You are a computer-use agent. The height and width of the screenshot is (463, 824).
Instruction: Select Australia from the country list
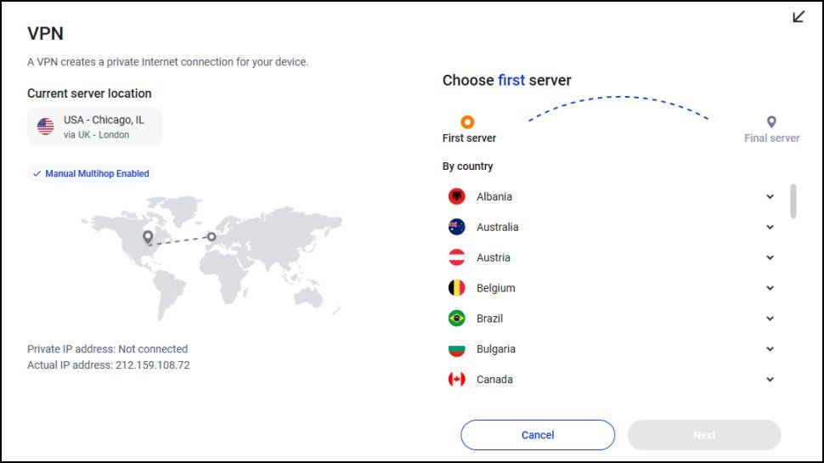(x=497, y=228)
